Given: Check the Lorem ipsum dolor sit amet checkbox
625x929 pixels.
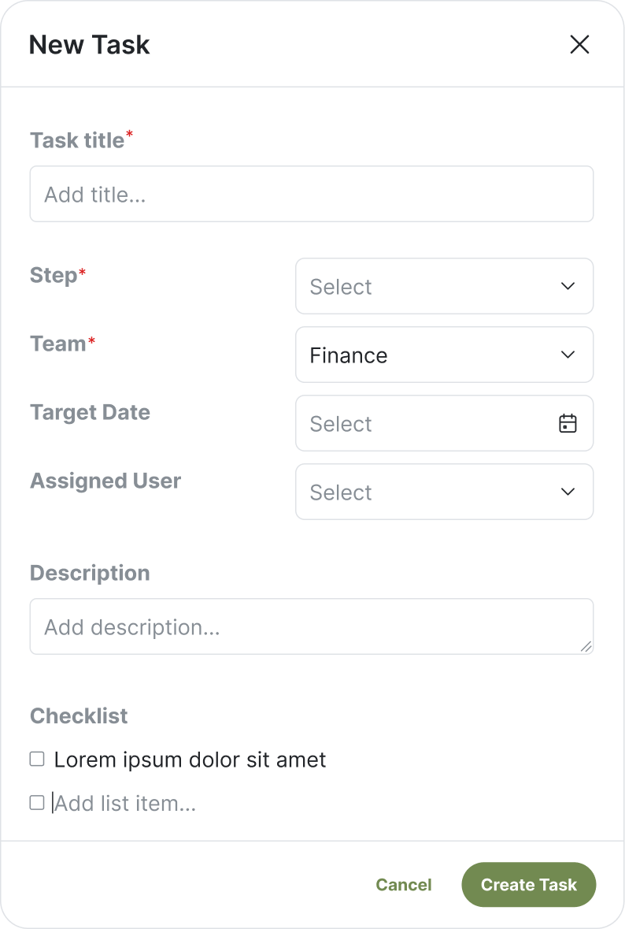Looking at the screenshot, I should point(37,759).
